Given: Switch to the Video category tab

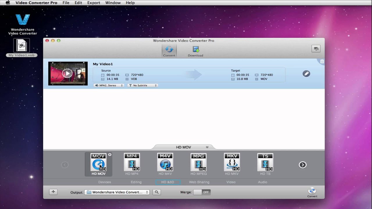Looking at the screenshot, I should click(231, 182).
